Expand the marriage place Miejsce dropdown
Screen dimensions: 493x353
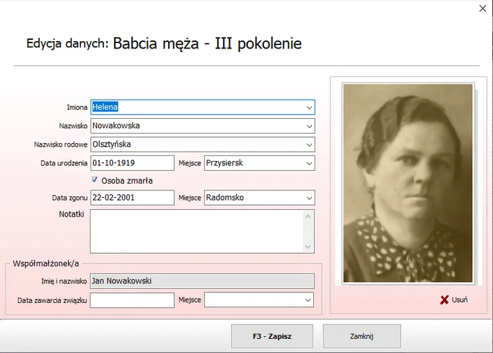tap(308, 300)
